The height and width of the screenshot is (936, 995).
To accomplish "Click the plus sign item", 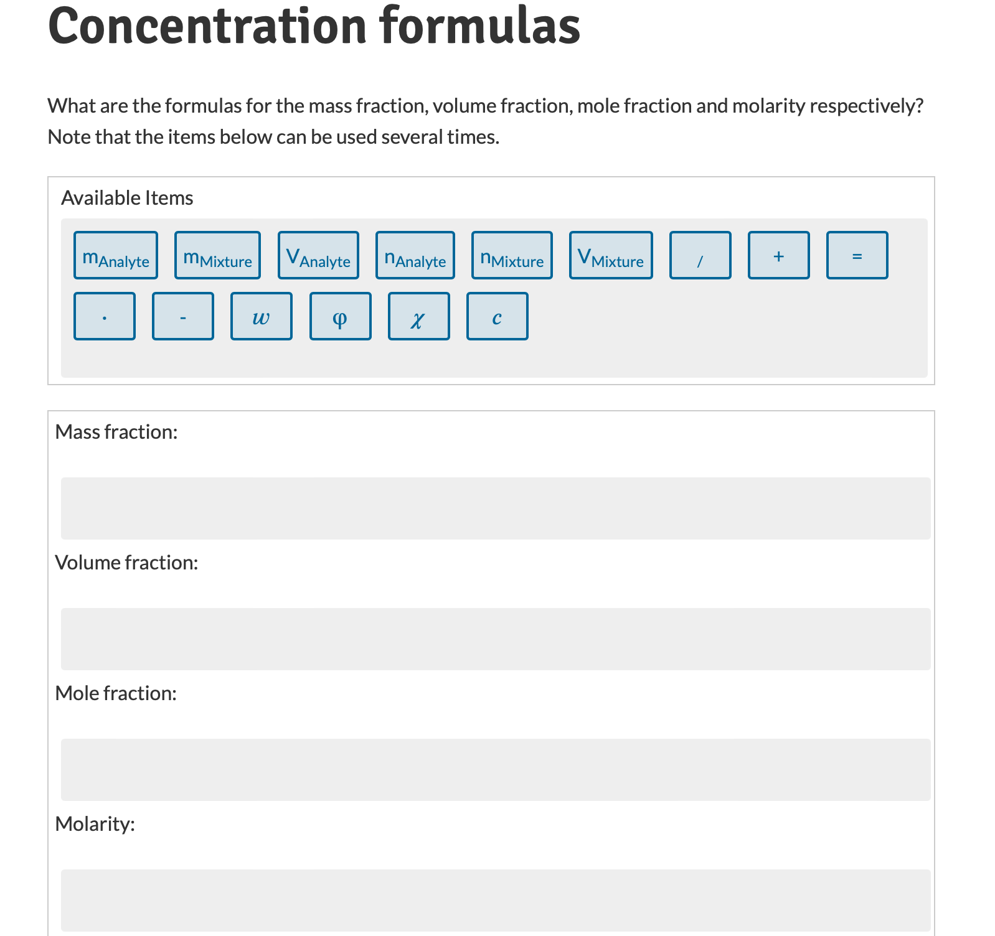I will click(778, 255).
